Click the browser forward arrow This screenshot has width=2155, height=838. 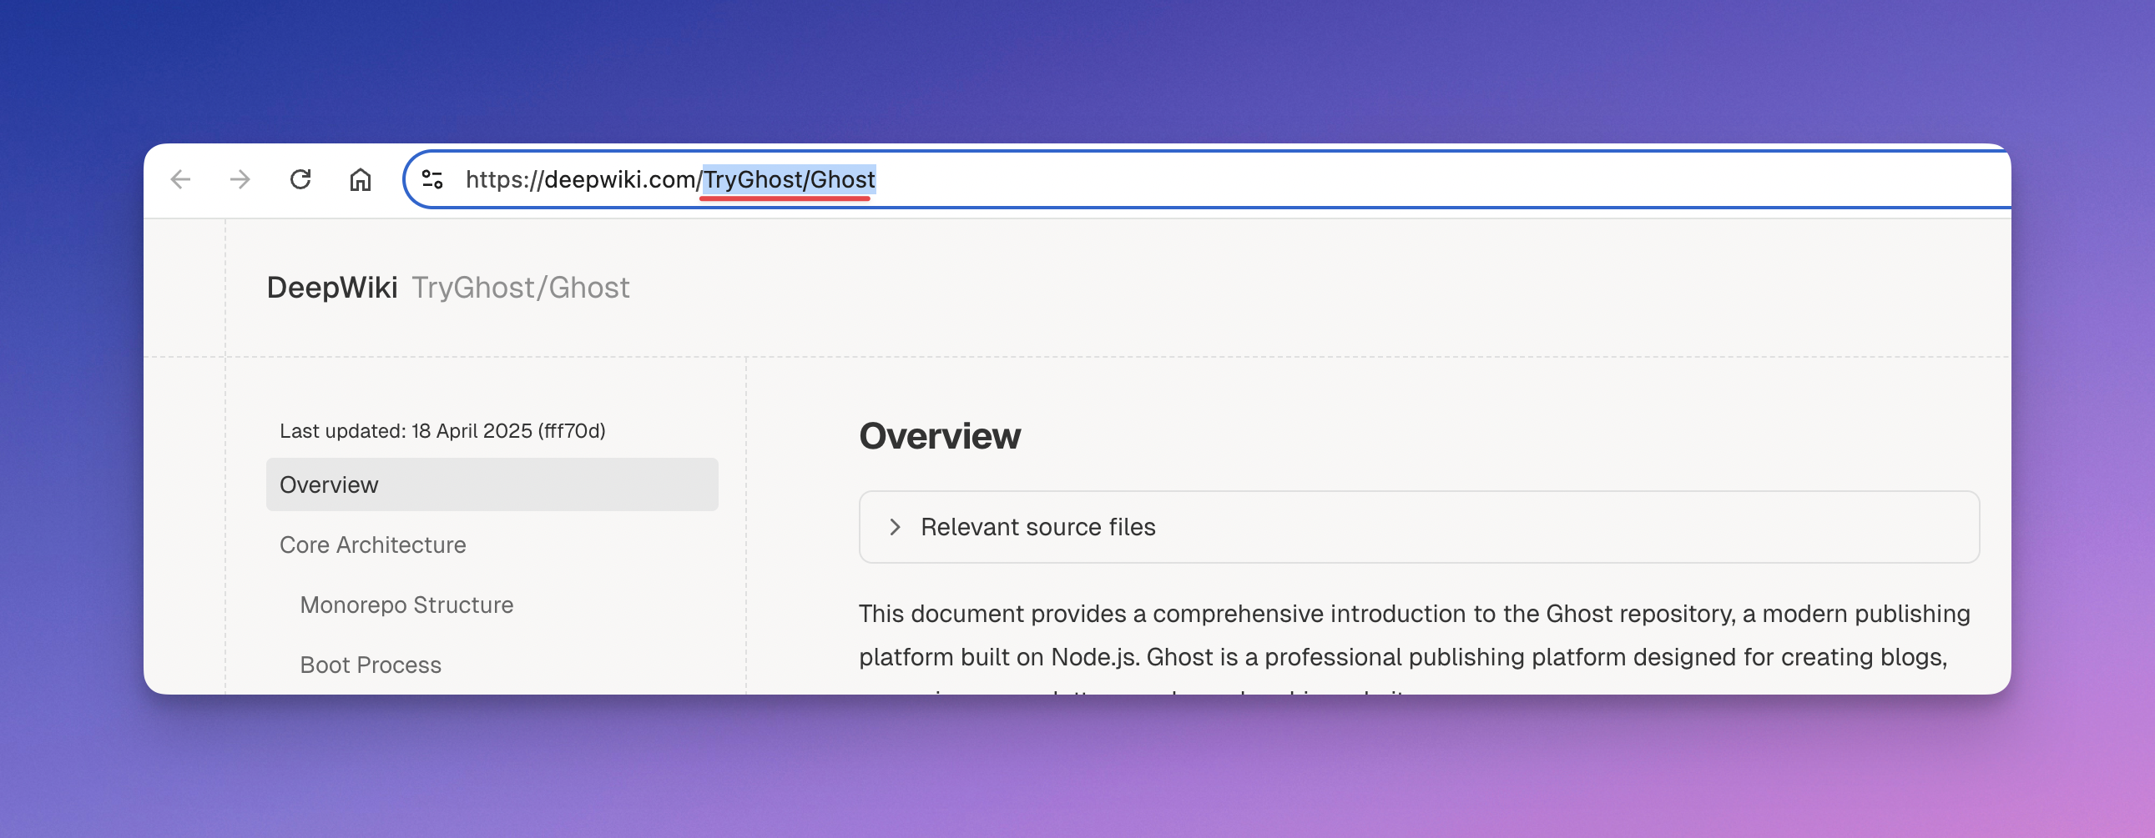click(240, 178)
